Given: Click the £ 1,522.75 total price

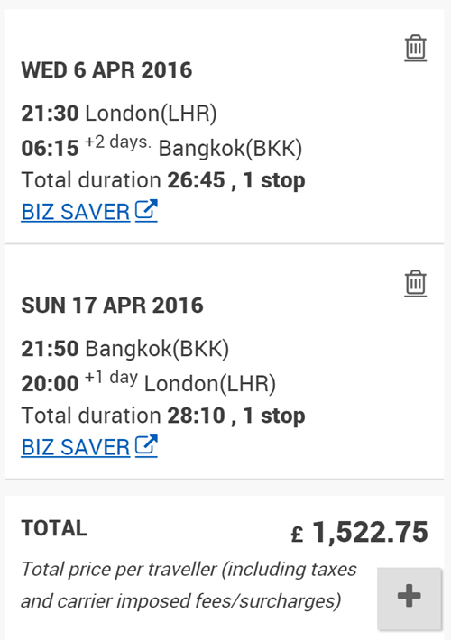Looking at the screenshot, I should [x=360, y=532].
